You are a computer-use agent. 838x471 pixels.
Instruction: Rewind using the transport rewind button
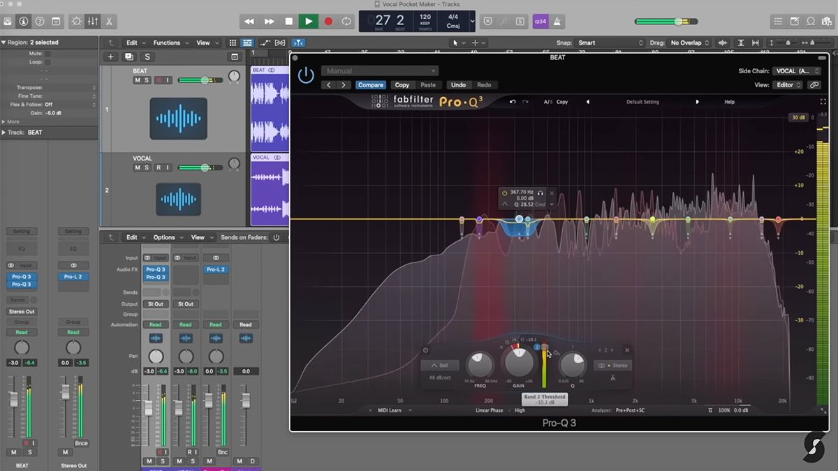point(249,22)
